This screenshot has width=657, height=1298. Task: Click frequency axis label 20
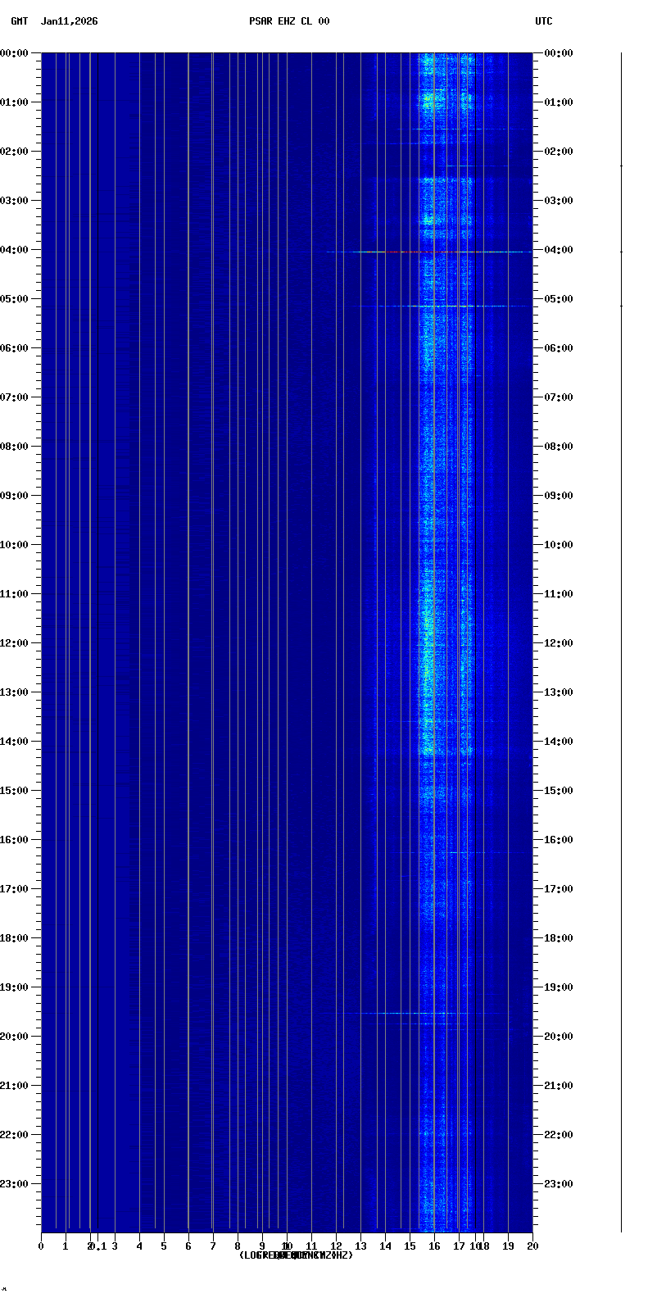(x=532, y=1246)
